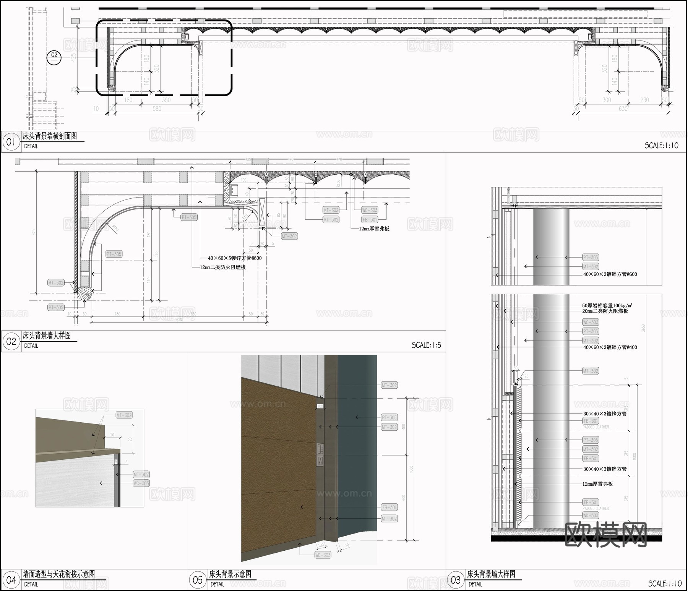This screenshot has width=688, height=592.
Task: Click the WC-303 tag in detail 03
Action: [591, 322]
